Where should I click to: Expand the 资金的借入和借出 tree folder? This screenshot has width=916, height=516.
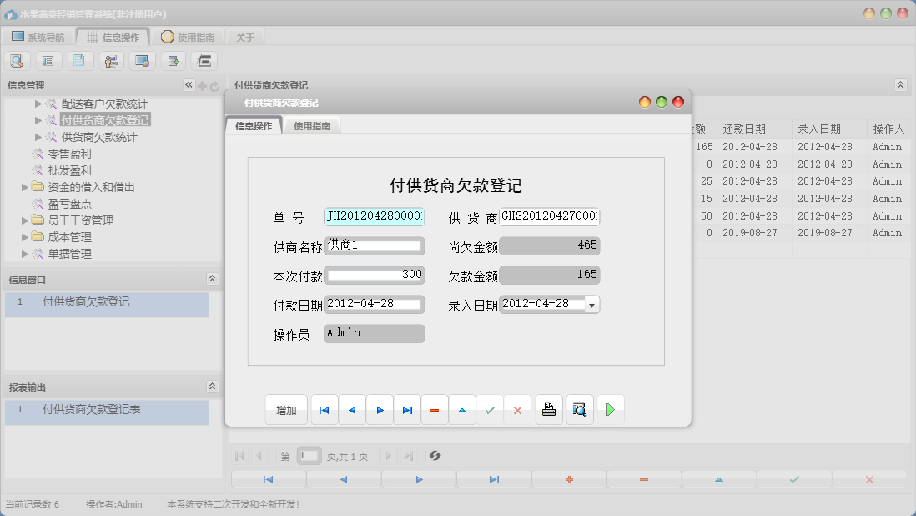click(x=25, y=187)
